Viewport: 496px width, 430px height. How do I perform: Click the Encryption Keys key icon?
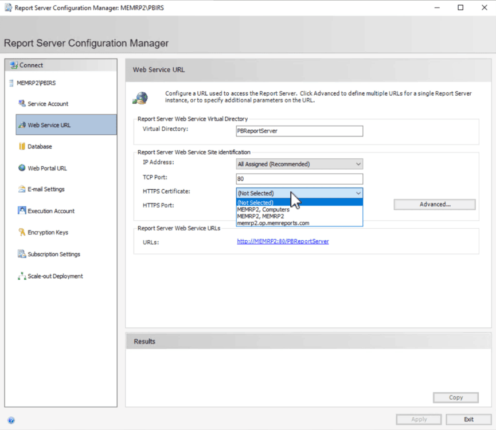pos(22,232)
